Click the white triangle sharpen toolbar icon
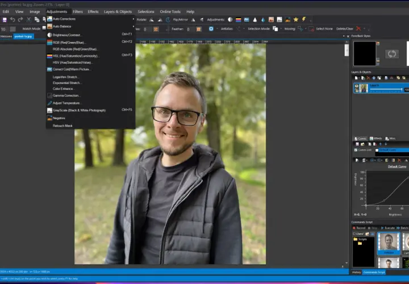 (x=255, y=19)
